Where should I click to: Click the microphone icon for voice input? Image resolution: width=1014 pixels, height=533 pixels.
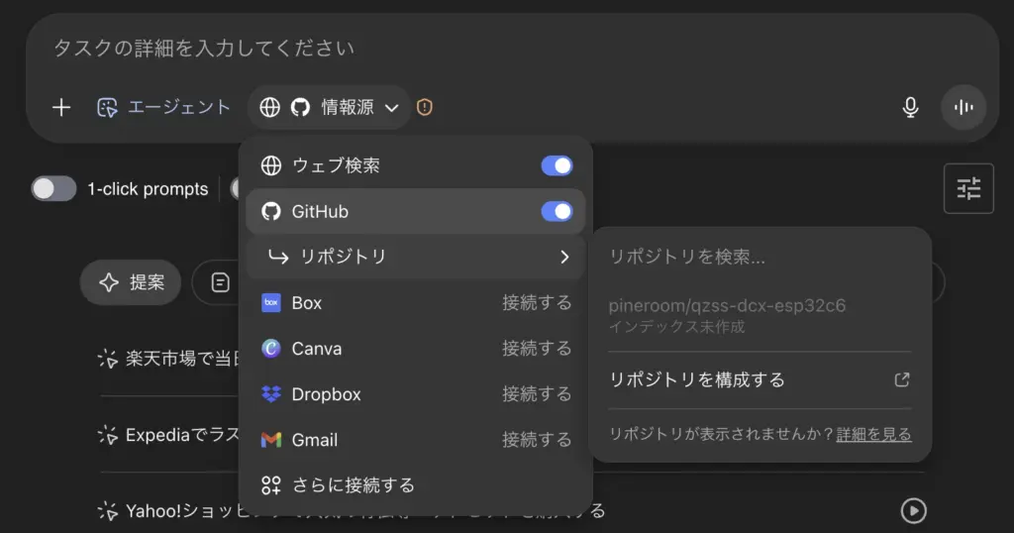coord(910,108)
